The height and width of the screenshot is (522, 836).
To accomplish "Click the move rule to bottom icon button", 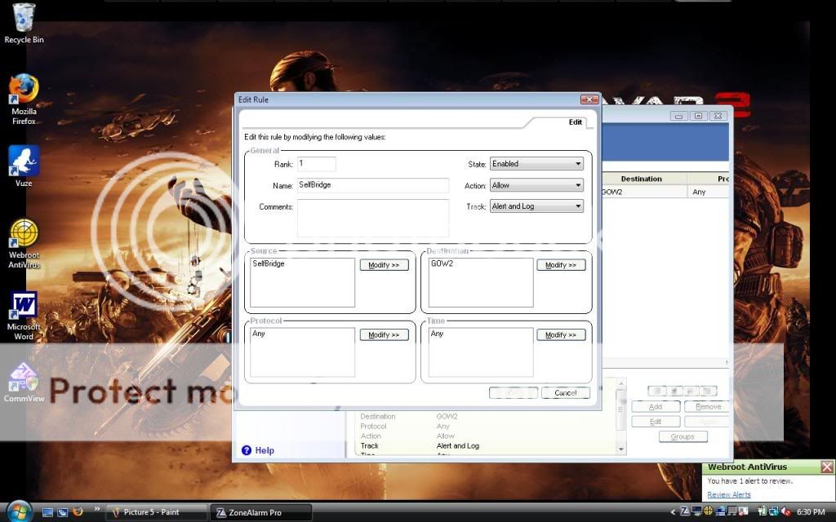I will coord(708,391).
